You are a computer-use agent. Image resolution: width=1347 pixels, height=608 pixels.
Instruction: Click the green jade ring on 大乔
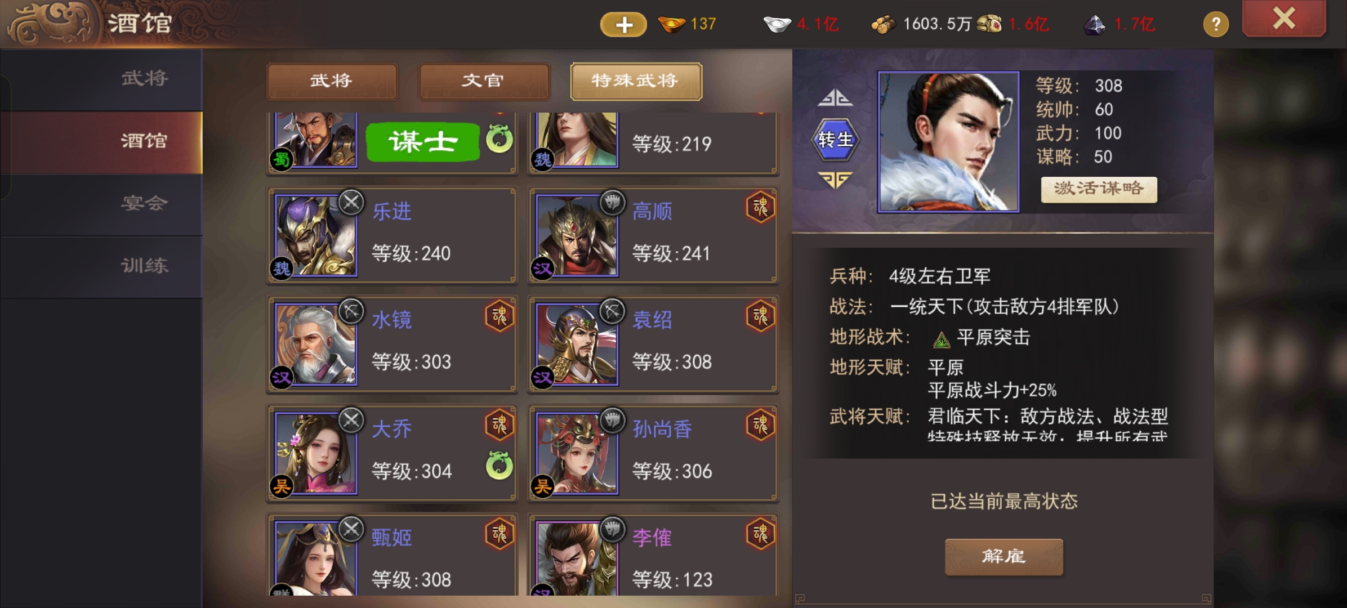(499, 465)
